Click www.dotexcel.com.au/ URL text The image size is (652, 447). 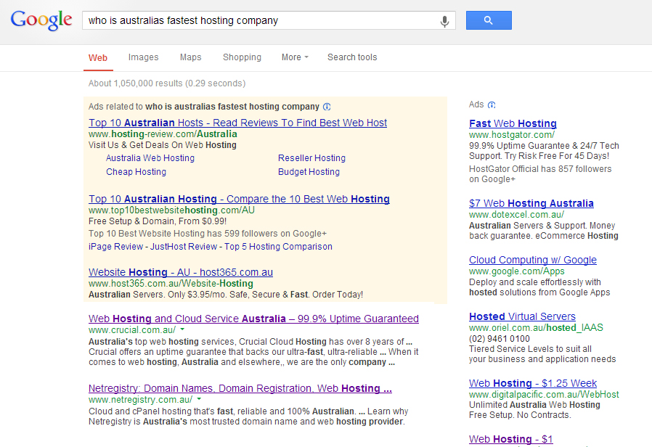point(516,215)
